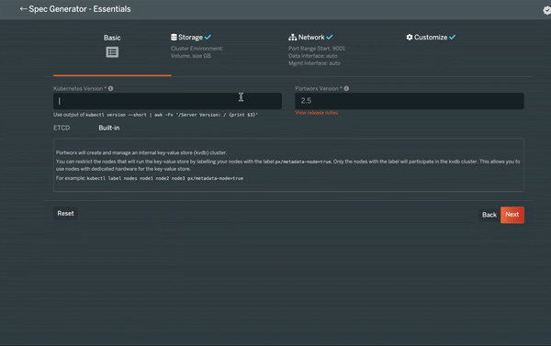Click the blue checkmark next to Customize
Viewport: 551px width, 346px height.
pyautogui.click(x=452, y=37)
